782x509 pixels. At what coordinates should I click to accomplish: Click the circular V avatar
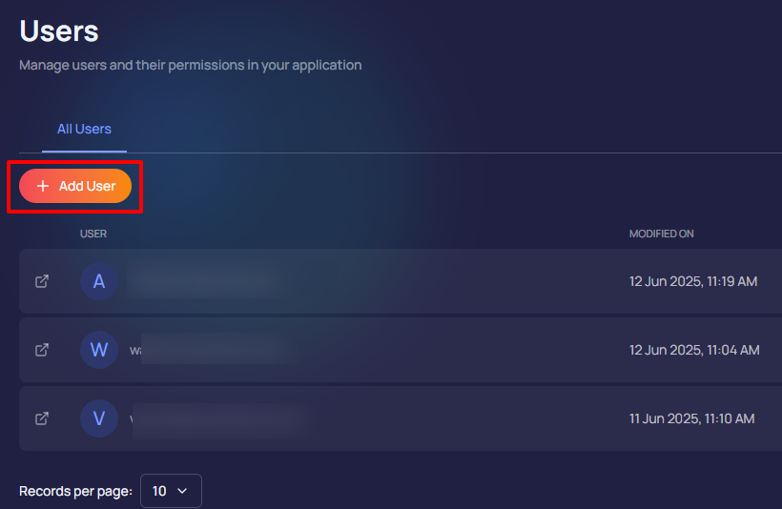pos(99,417)
